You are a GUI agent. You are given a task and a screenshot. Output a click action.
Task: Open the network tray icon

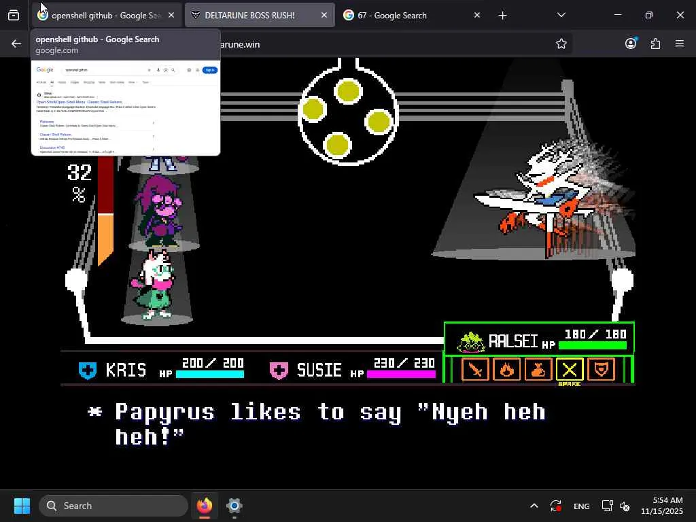607,506
